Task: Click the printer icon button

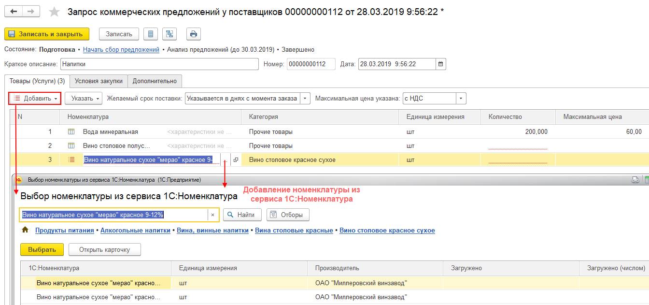Action: pos(194,34)
